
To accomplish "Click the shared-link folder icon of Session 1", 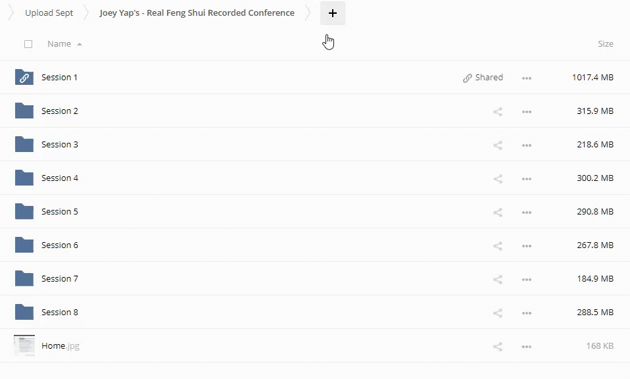I will coord(24,78).
